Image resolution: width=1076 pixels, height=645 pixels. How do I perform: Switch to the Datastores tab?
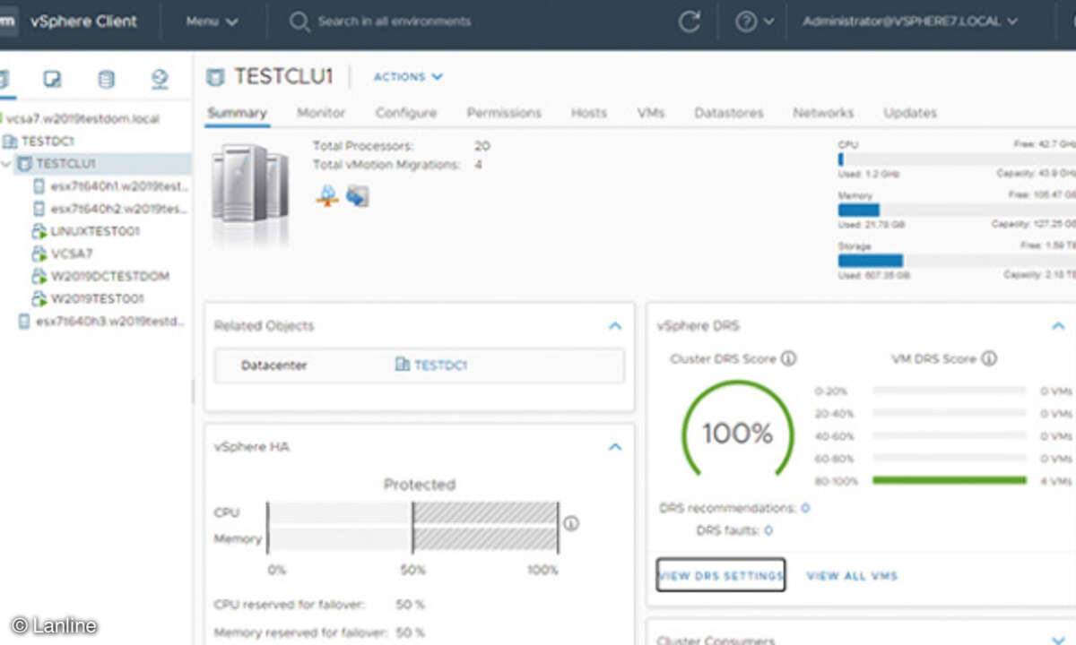click(729, 113)
